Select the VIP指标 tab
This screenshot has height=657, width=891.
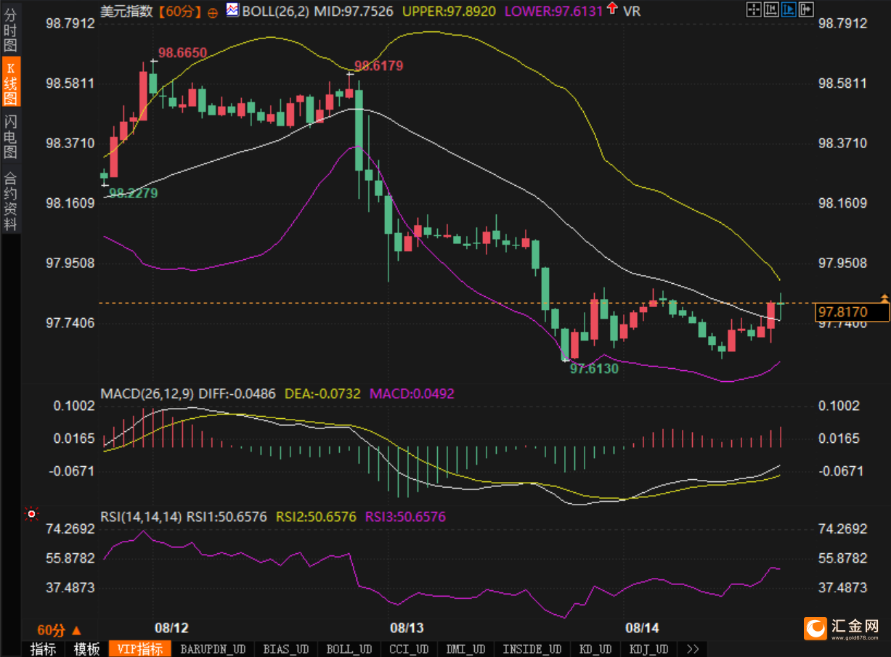click(x=140, y=649)
